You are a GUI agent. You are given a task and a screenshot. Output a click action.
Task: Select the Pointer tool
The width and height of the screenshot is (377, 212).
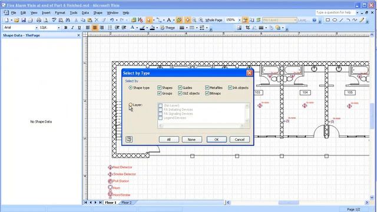coord(149,20)
